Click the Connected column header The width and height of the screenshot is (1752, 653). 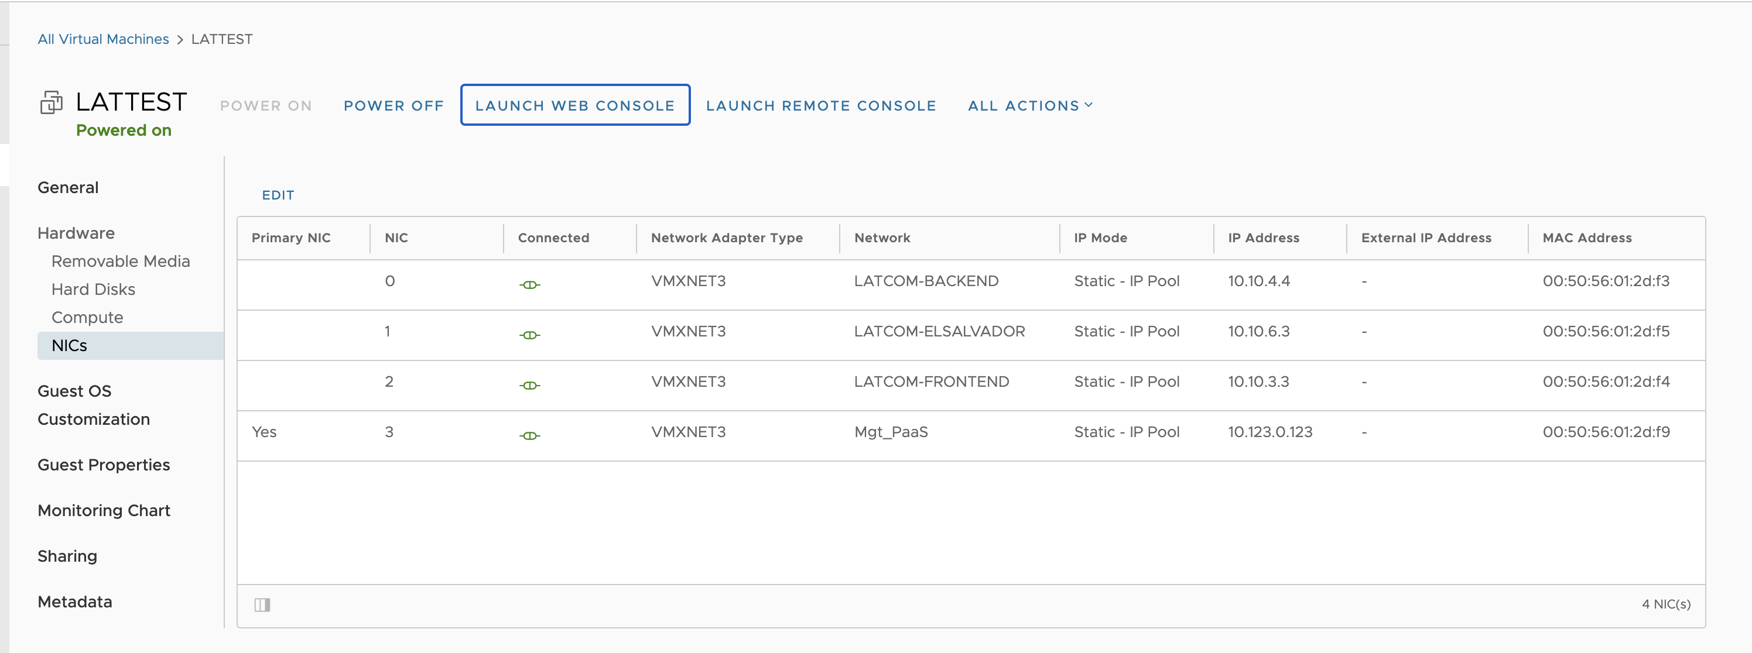pyautogui.click(x=553, y=238)
